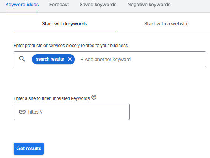
Task: Go to the Negative keywords tab
Action: click(149, 5)
